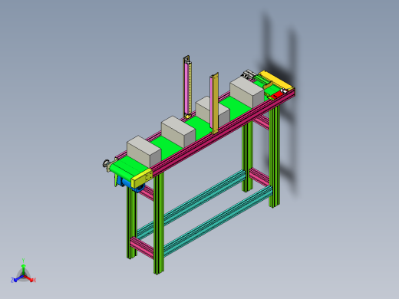Select the shaft coupling left of the belt roller
The width and height of the screenshot is (399, 299).
(x=107, y=163)
